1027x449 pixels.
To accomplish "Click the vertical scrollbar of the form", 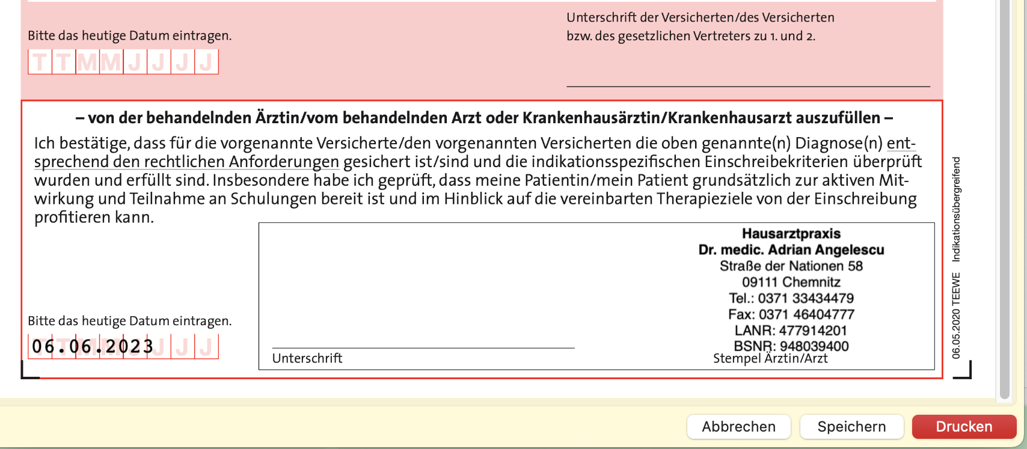I will point(1005,198).
